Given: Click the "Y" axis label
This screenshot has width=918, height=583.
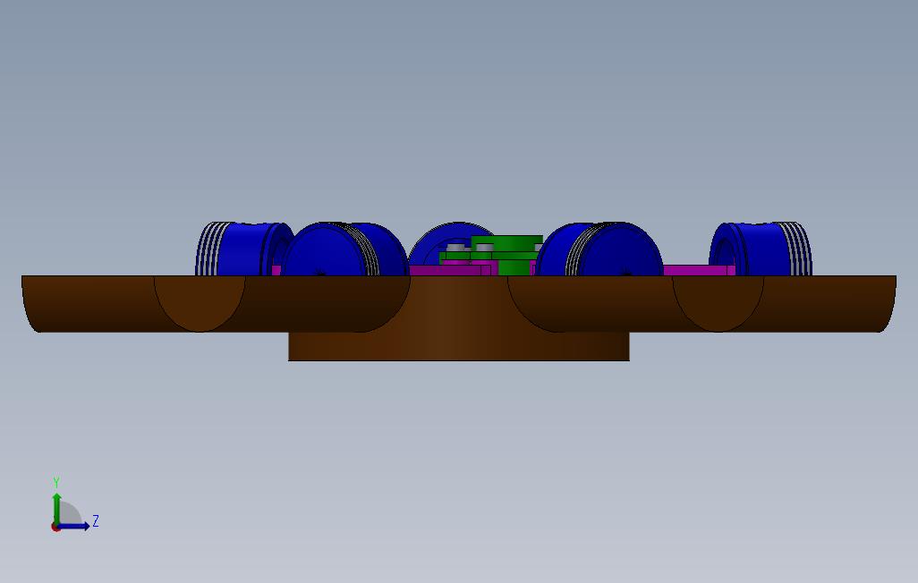Looking at the screenshot, I should pyautogui.click(x=56, y=482).
